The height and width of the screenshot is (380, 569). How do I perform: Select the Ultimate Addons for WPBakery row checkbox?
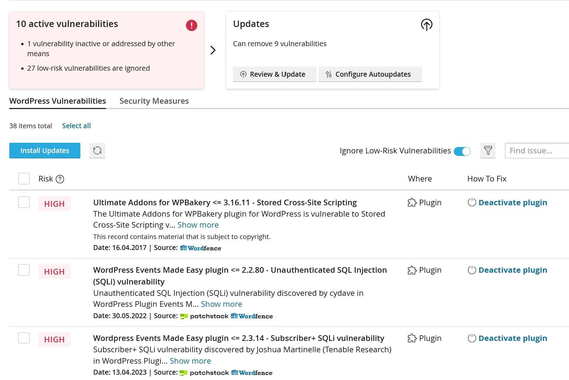tap(24, 202)
